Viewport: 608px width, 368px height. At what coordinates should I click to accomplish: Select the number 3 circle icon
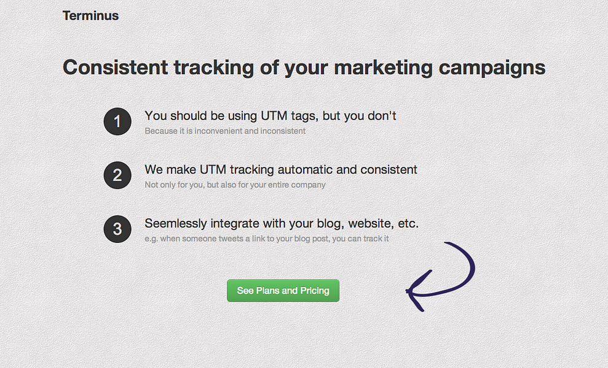117,229
